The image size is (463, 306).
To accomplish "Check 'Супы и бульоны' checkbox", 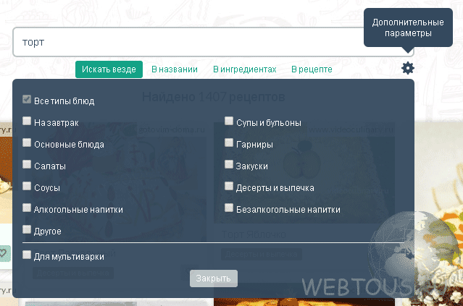I will (x=228, y=121).
